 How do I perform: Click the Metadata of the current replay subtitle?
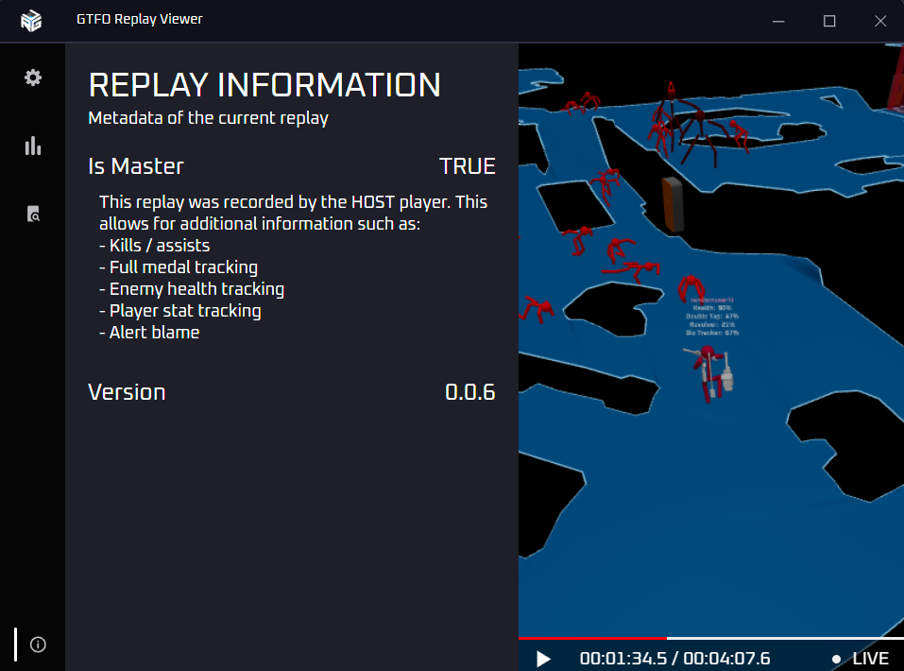[x=208, y=118]
